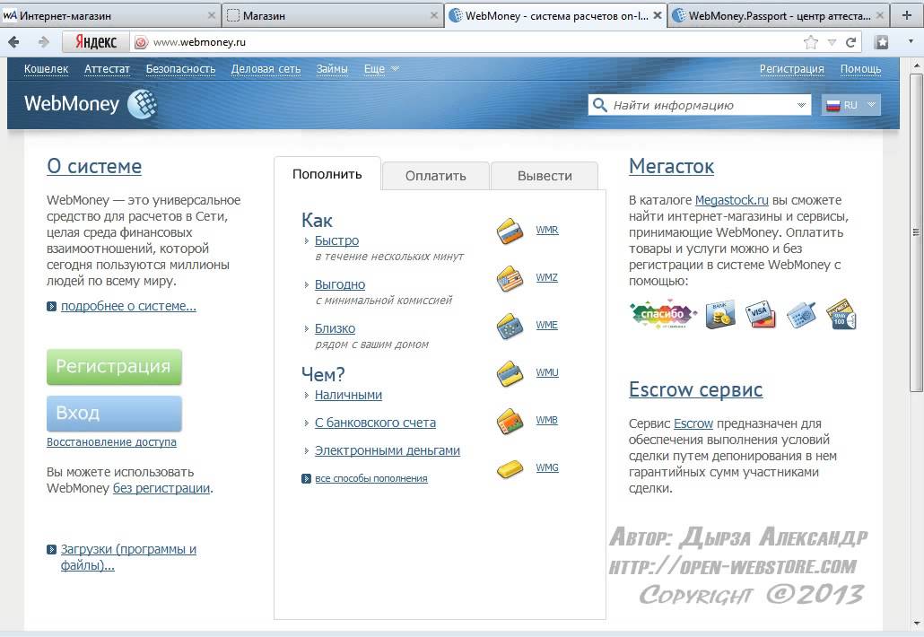Open the Megastock.ru link
Viewport: 924px width, 637px height.
[731, 200]
